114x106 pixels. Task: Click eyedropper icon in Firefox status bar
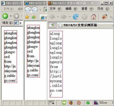[52, 103]
